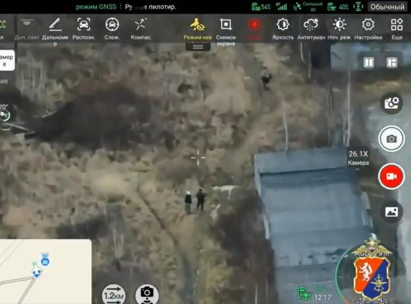411x304 pixels.
Task: Activate the Распозн. vehicle recognition tool
Action: [x=84, y=29]
